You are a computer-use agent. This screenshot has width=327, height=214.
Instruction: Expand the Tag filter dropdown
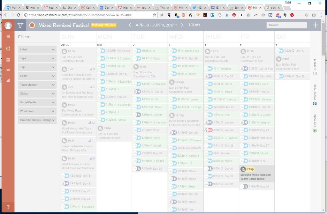(x=37, y=67)
